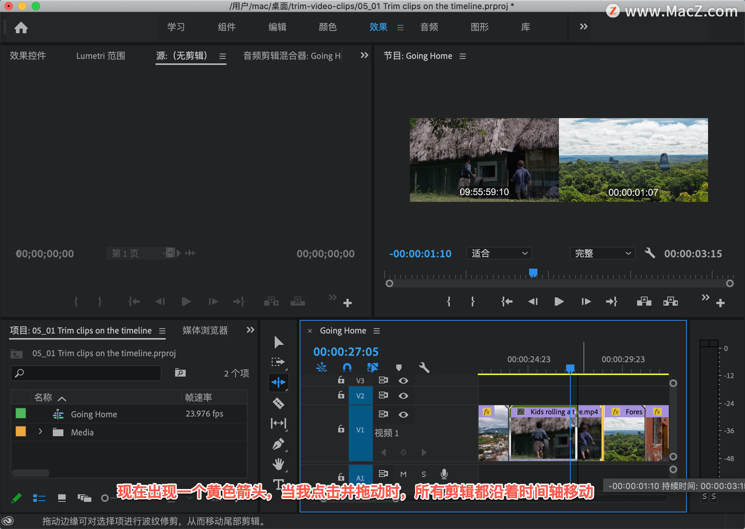Switch to the 颜色 workspace tab
745x529 pixels.
[327, 27]
